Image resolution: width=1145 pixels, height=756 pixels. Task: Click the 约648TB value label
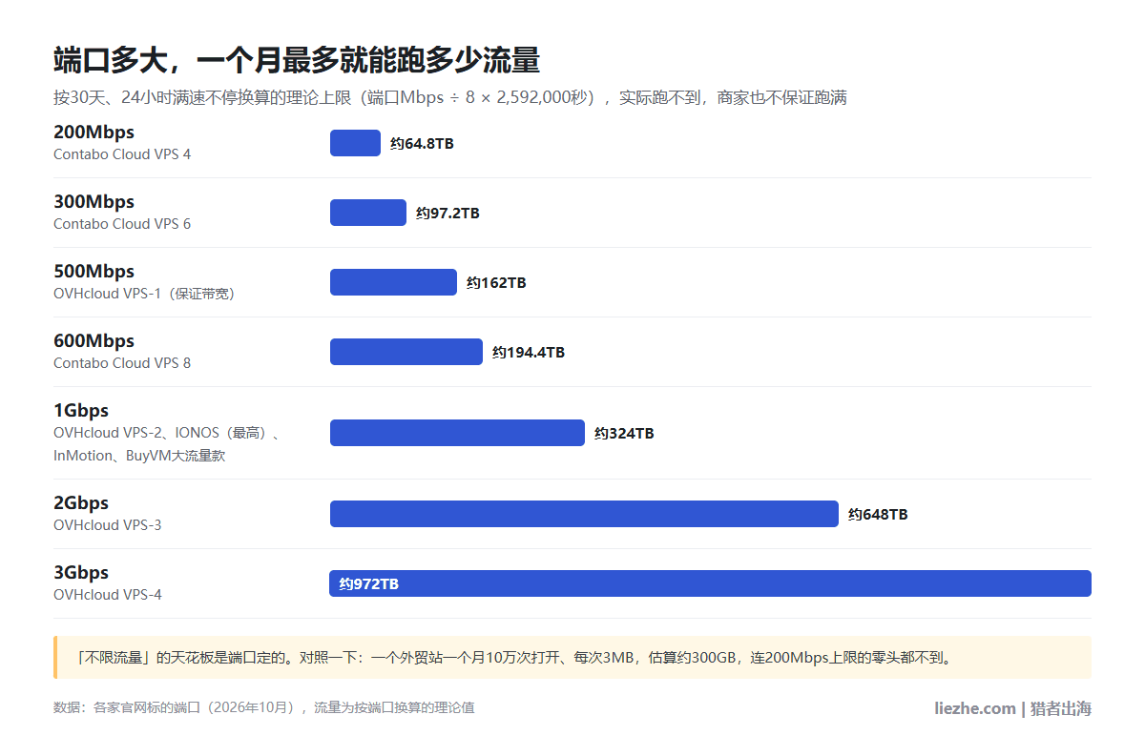coord(878,515)
